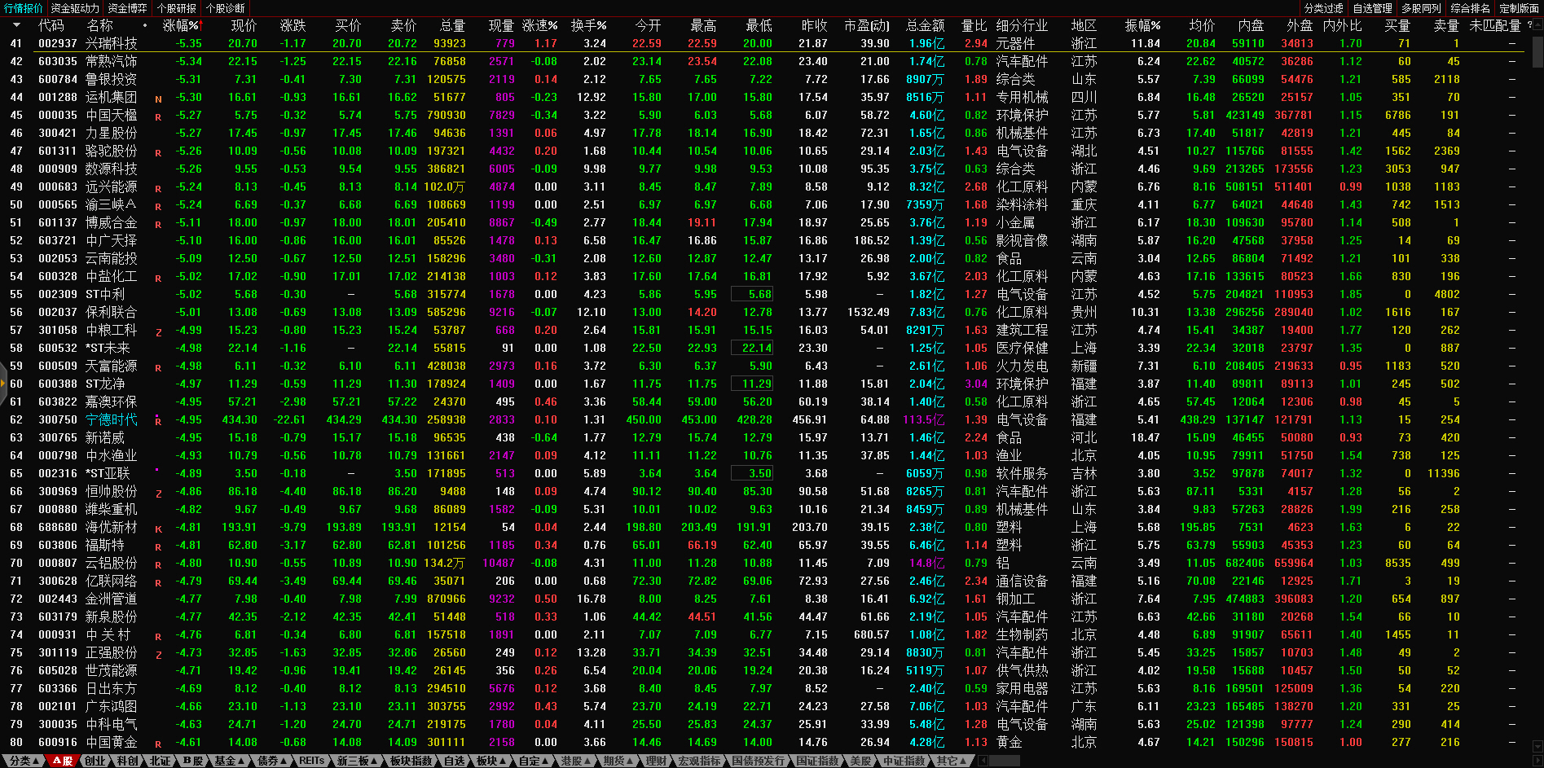Screen dimensions: 1544x768
Task: Open 分类过滤 filter button
Action: click(x=1323, y=8)
